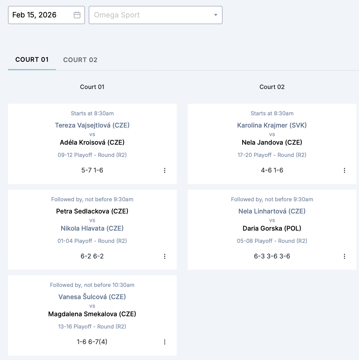The image size is (359, 360).
Task: Click the Feb 15, 2026 date field
Action: 40,15
